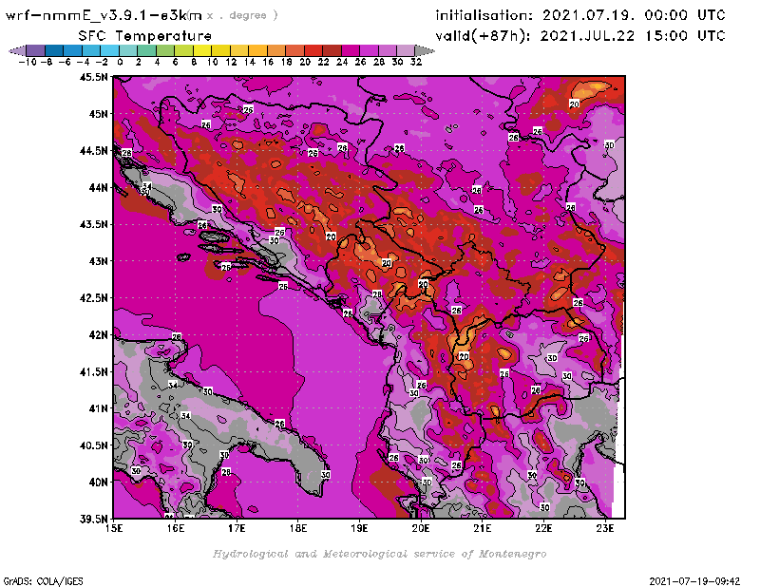Image resolution: width=760 pixels, height=587 pixels.
Task: Click the '20E' longitude label
Action: [x=421, y=528]
